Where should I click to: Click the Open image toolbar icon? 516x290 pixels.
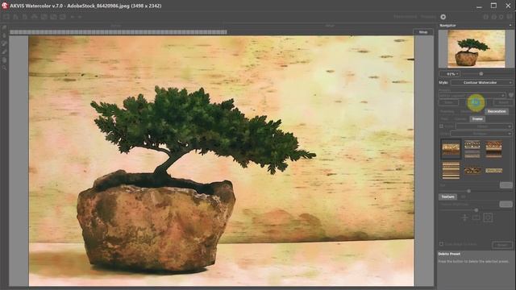15,17
